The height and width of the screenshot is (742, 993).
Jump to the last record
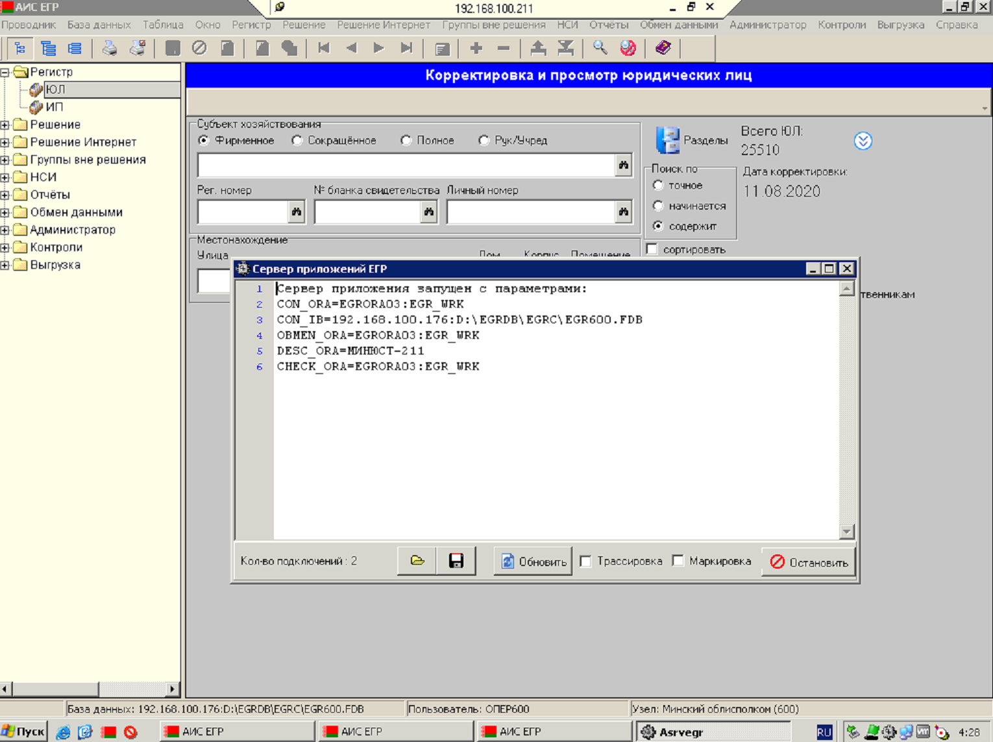click(x=406, y=48)
